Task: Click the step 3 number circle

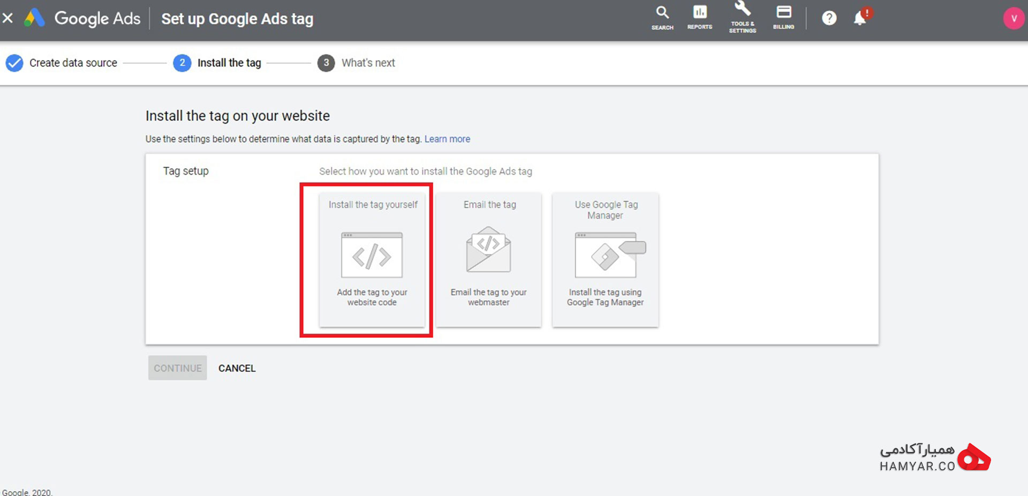Action: [326, 63]
